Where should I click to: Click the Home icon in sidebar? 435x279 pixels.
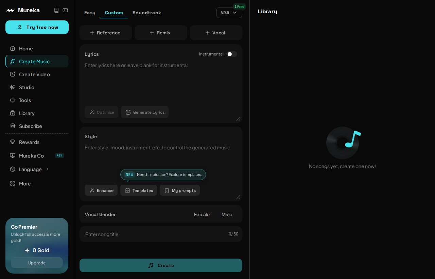coord(13,48)
